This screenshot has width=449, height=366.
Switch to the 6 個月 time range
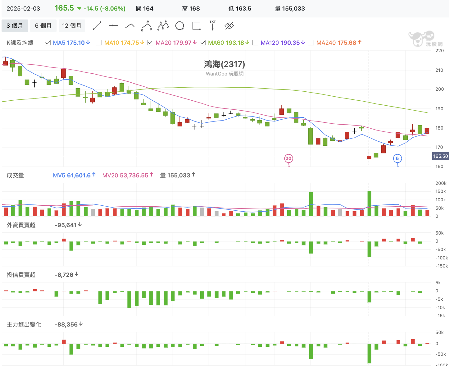click(43, 26)
